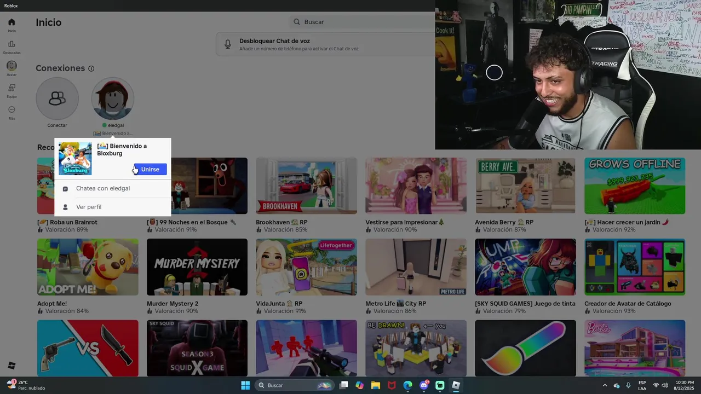Open the Avatar editor from sidebar
This screenshot has width=701, height=394.
(12, 68)
